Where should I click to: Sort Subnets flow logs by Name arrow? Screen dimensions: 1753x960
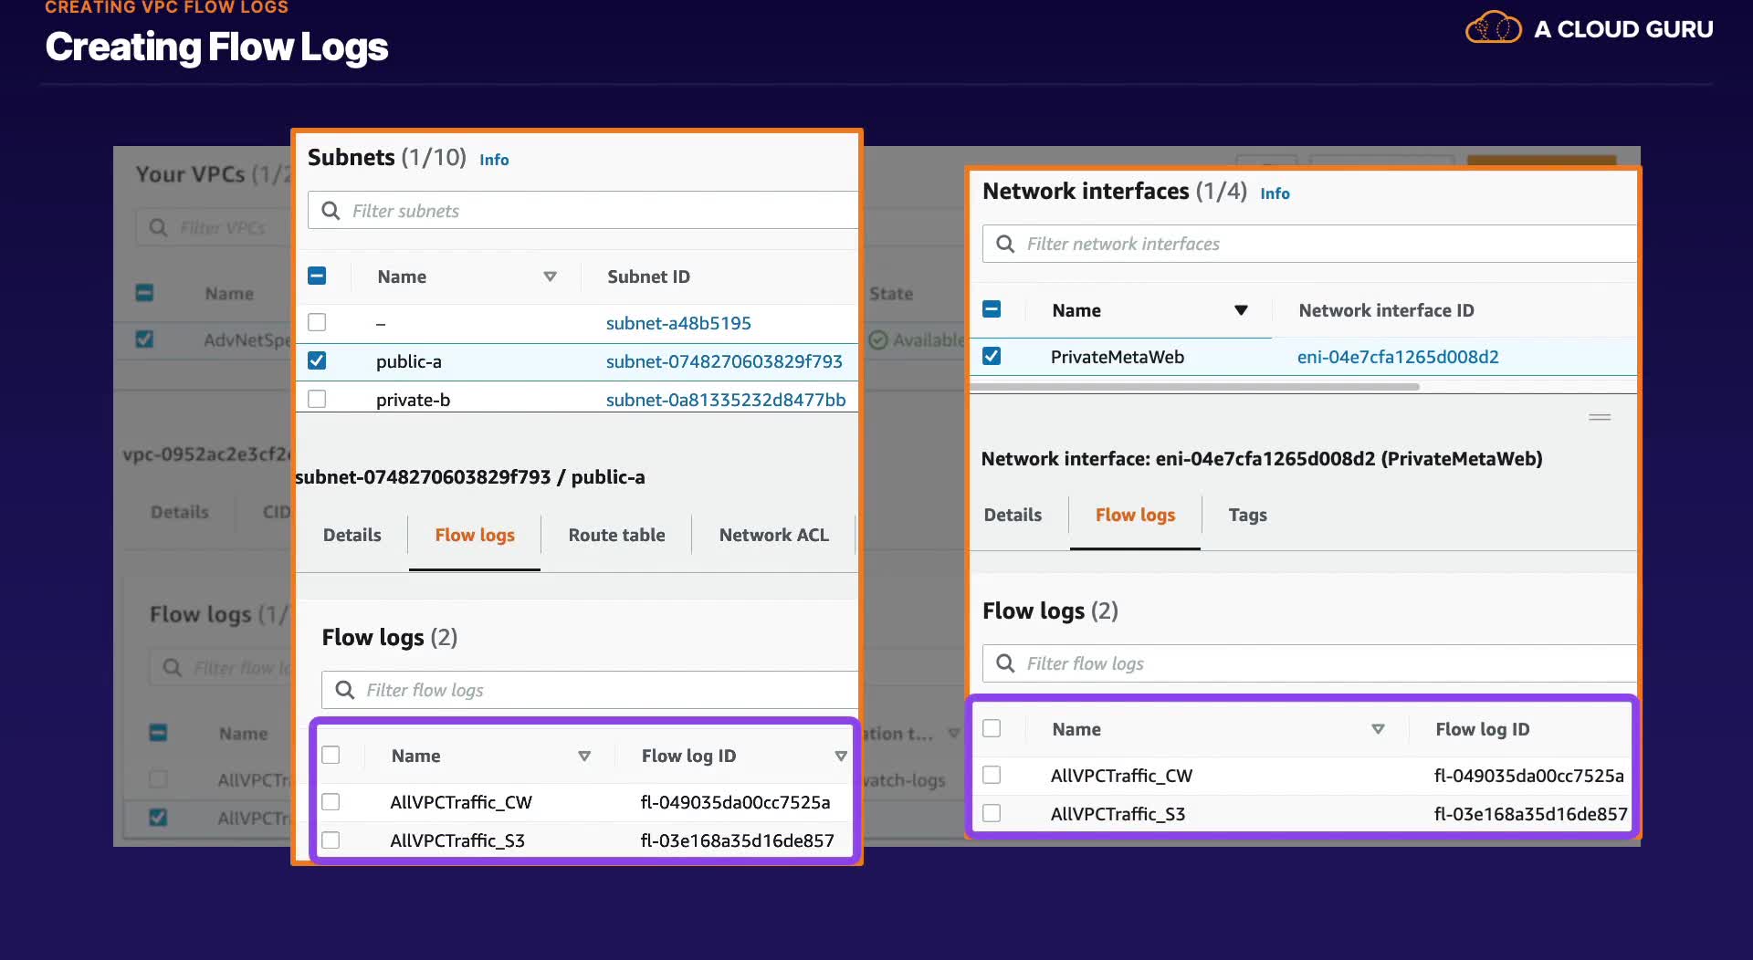click(x=584, y=756)
